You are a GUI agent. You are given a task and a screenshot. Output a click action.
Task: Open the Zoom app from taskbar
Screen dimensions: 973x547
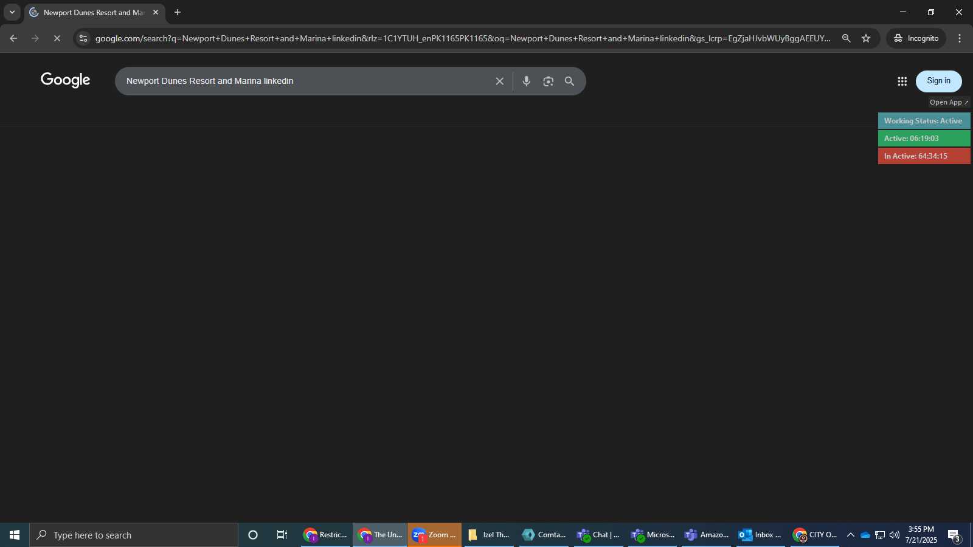[x=434, y=535]
